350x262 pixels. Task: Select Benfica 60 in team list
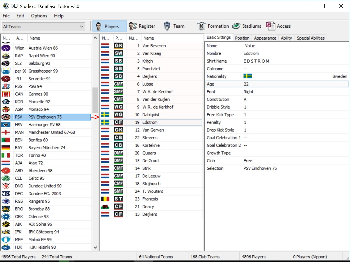[x=46, y=140]
